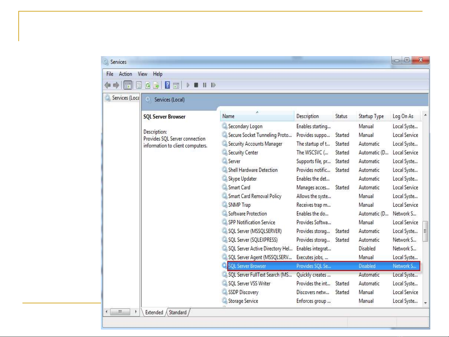This screenshot has width=449, height=337.
Task: Click the Properties toolbar icon
Action: [x=139, y=85]
